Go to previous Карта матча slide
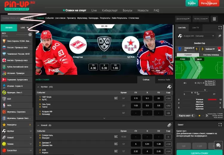This screenshot has height=155, width=224. point(192,116)
